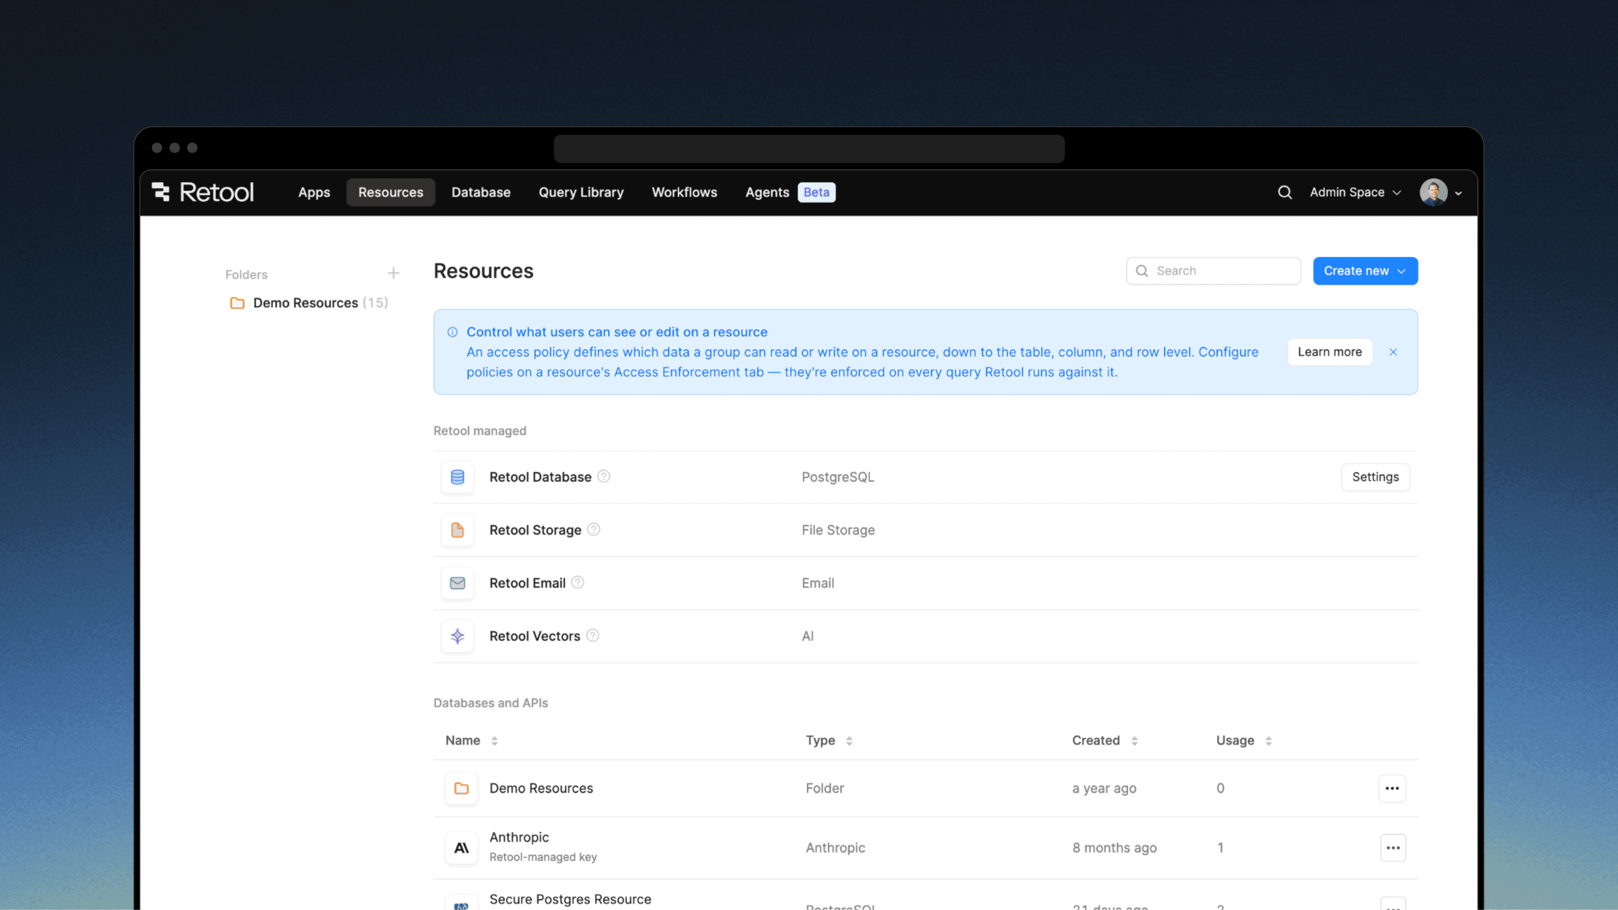
Task: Click the browser address bar
Action: (x=809, y=149)
